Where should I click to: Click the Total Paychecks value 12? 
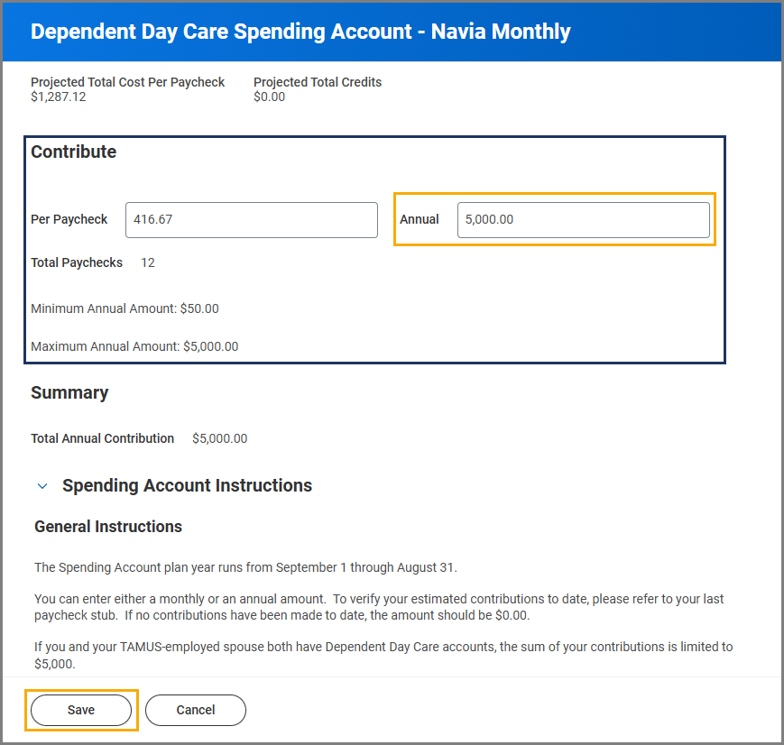point(148,263)
